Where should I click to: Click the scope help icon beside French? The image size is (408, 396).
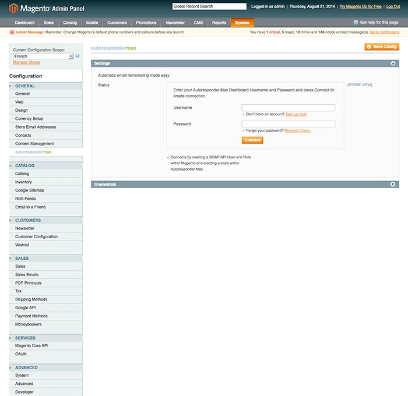(x=78, y=56)
